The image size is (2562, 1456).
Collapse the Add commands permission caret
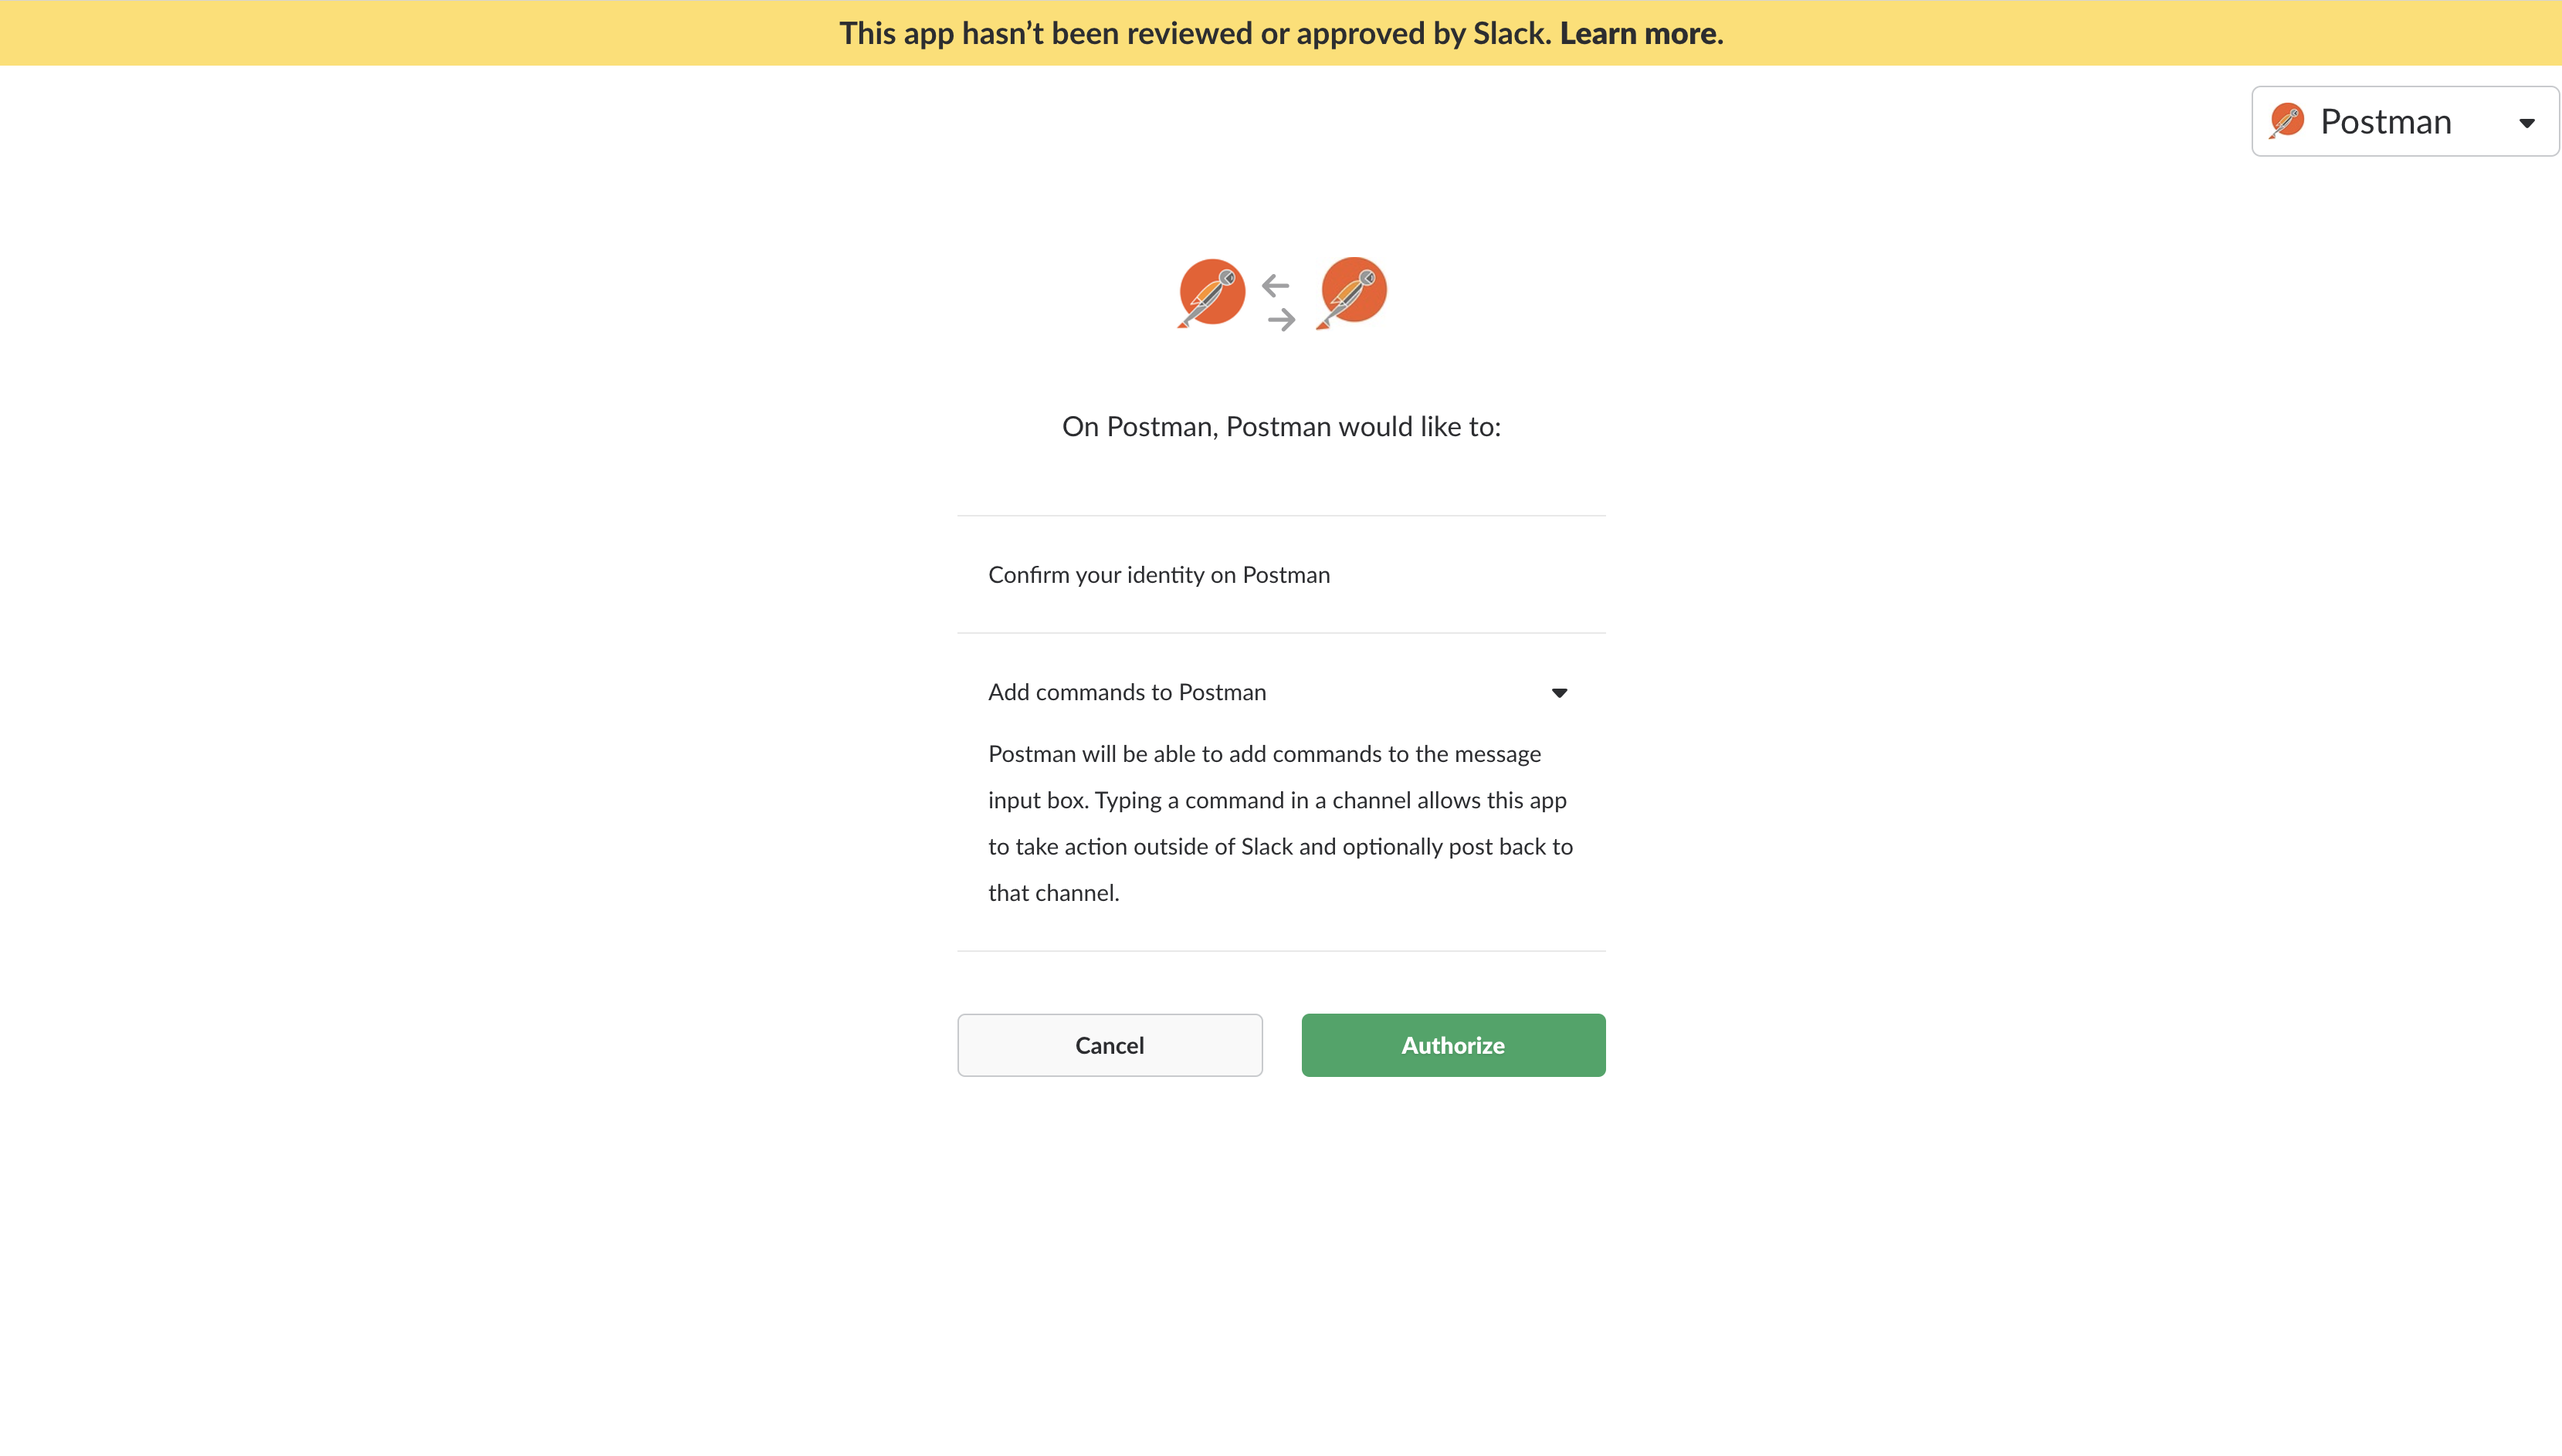pyautogui.click(x=1559, y=693)
